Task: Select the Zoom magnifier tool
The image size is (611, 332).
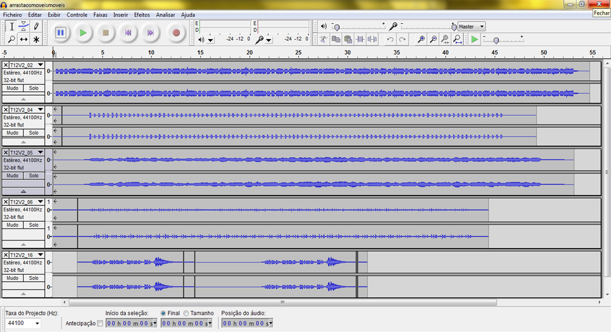Action: click(x=12, y=40)
